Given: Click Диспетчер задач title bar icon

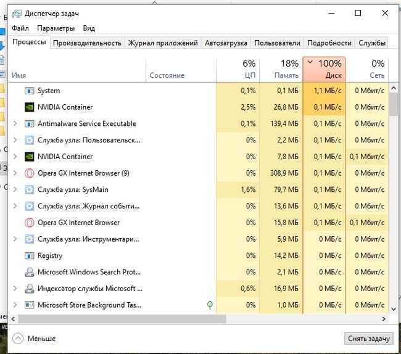Looking at the screenshot, I should pos(17,14).
